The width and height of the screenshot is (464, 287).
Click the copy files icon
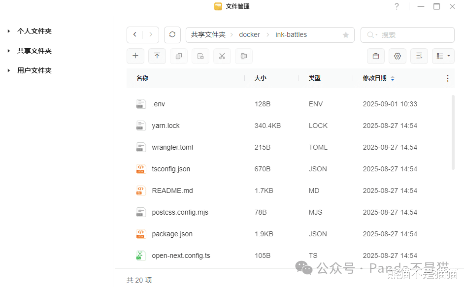pos(179,56)
